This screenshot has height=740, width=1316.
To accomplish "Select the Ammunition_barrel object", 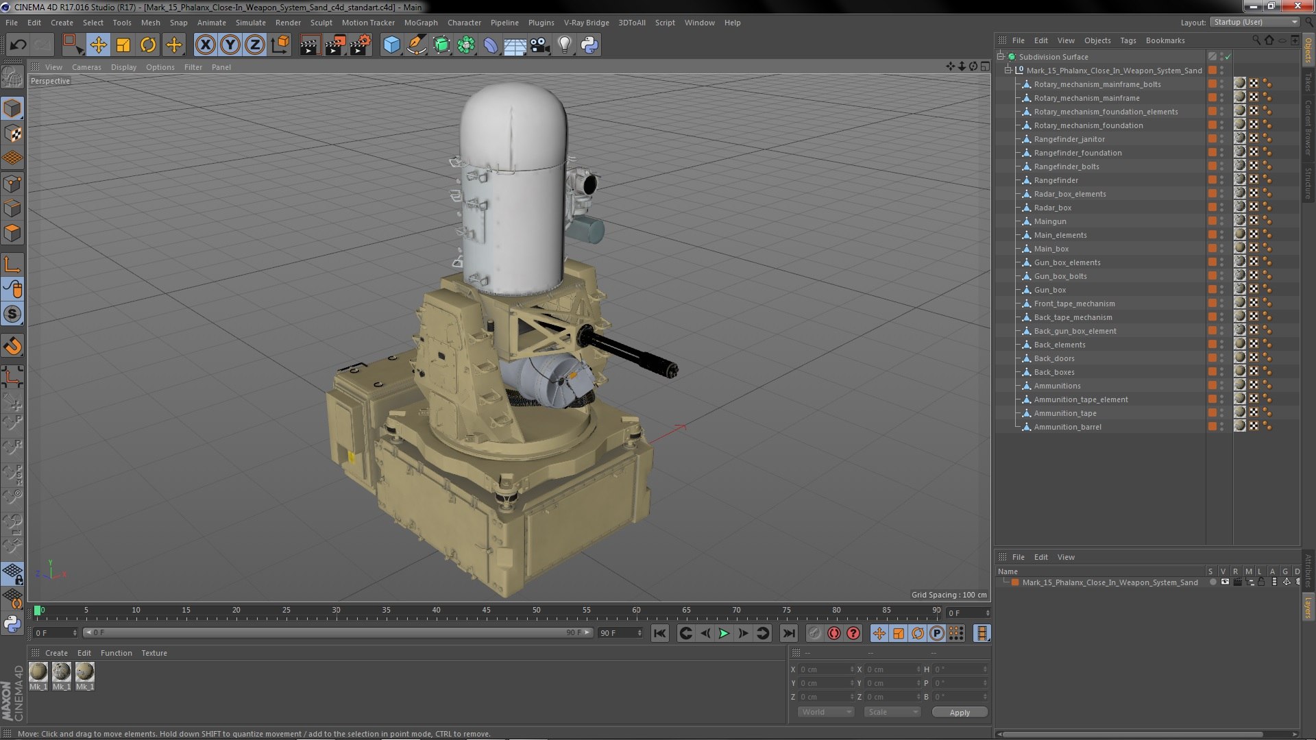I will (x=1067, y=427).
